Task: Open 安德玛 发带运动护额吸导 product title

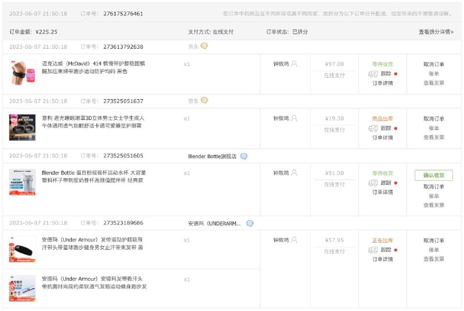Action: (x=92, y=243)
